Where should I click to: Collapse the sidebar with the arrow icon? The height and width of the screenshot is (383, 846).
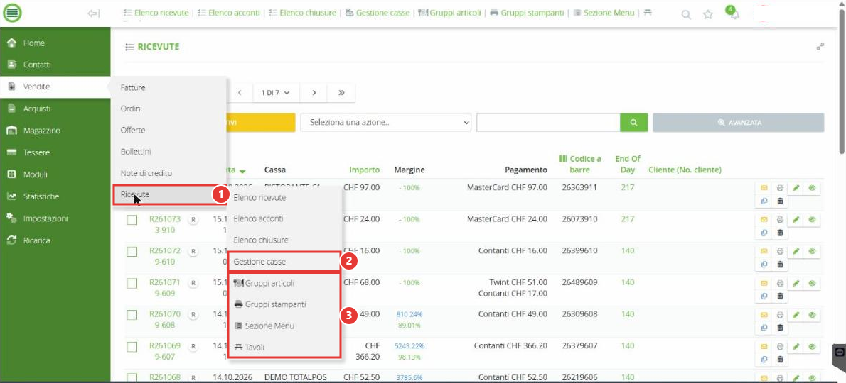93,13
